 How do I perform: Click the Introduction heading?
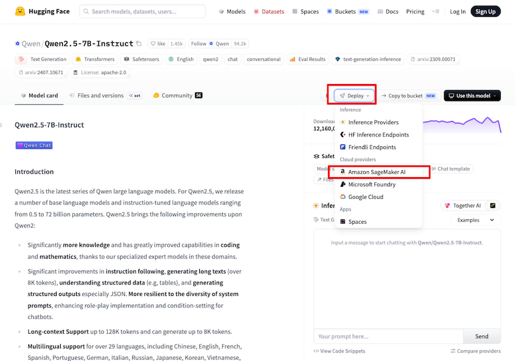[x=34, y=171]
